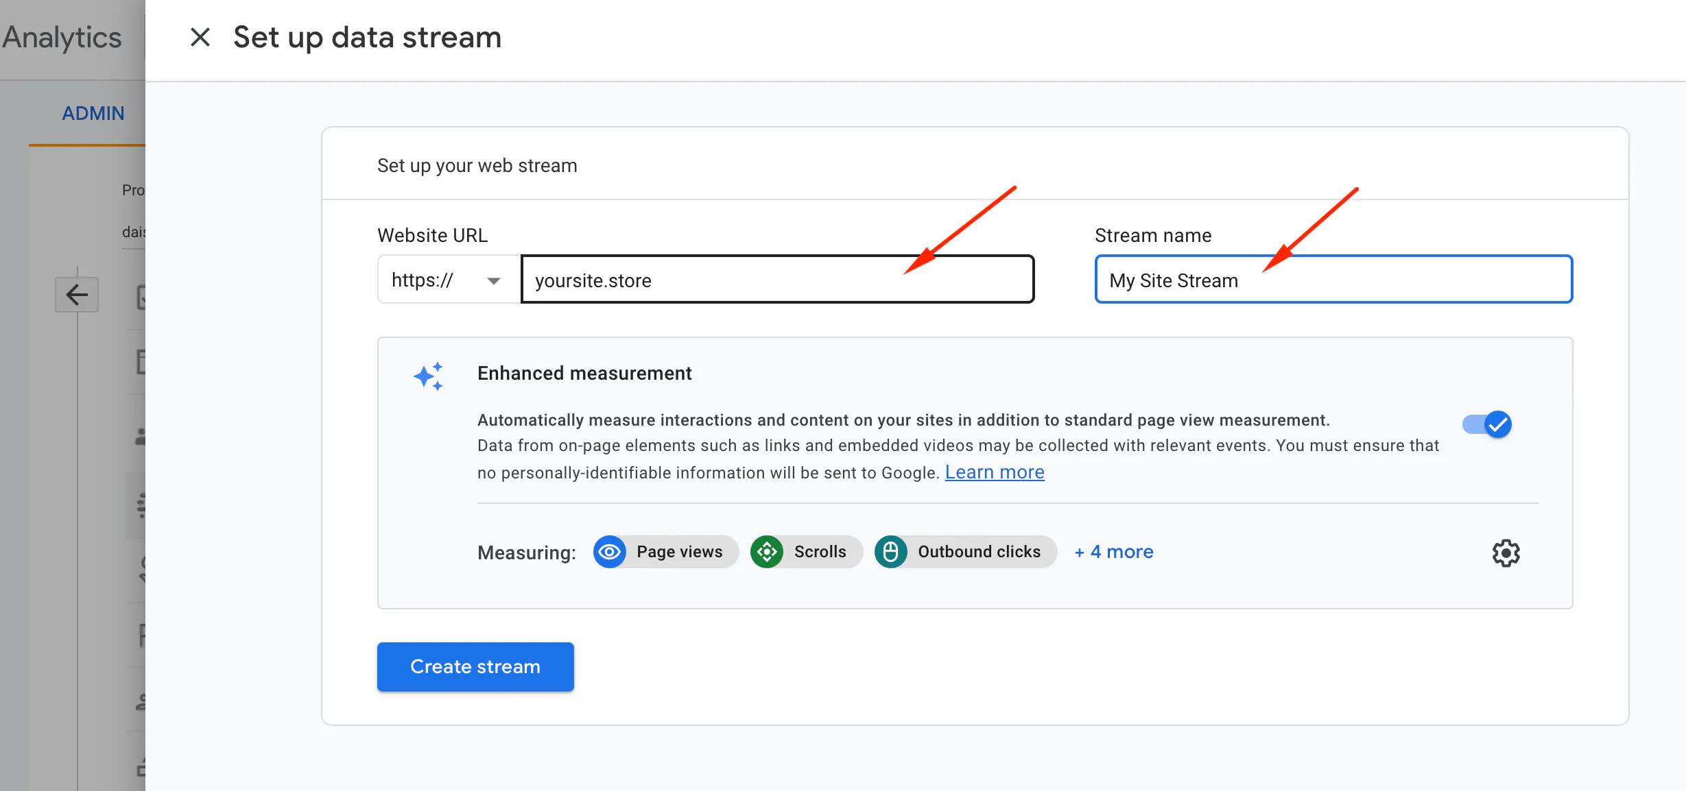Viewport: 1686px width, 791px height.
Task: Switch to the ADMIN tab
Action: [x=93, y=113]
